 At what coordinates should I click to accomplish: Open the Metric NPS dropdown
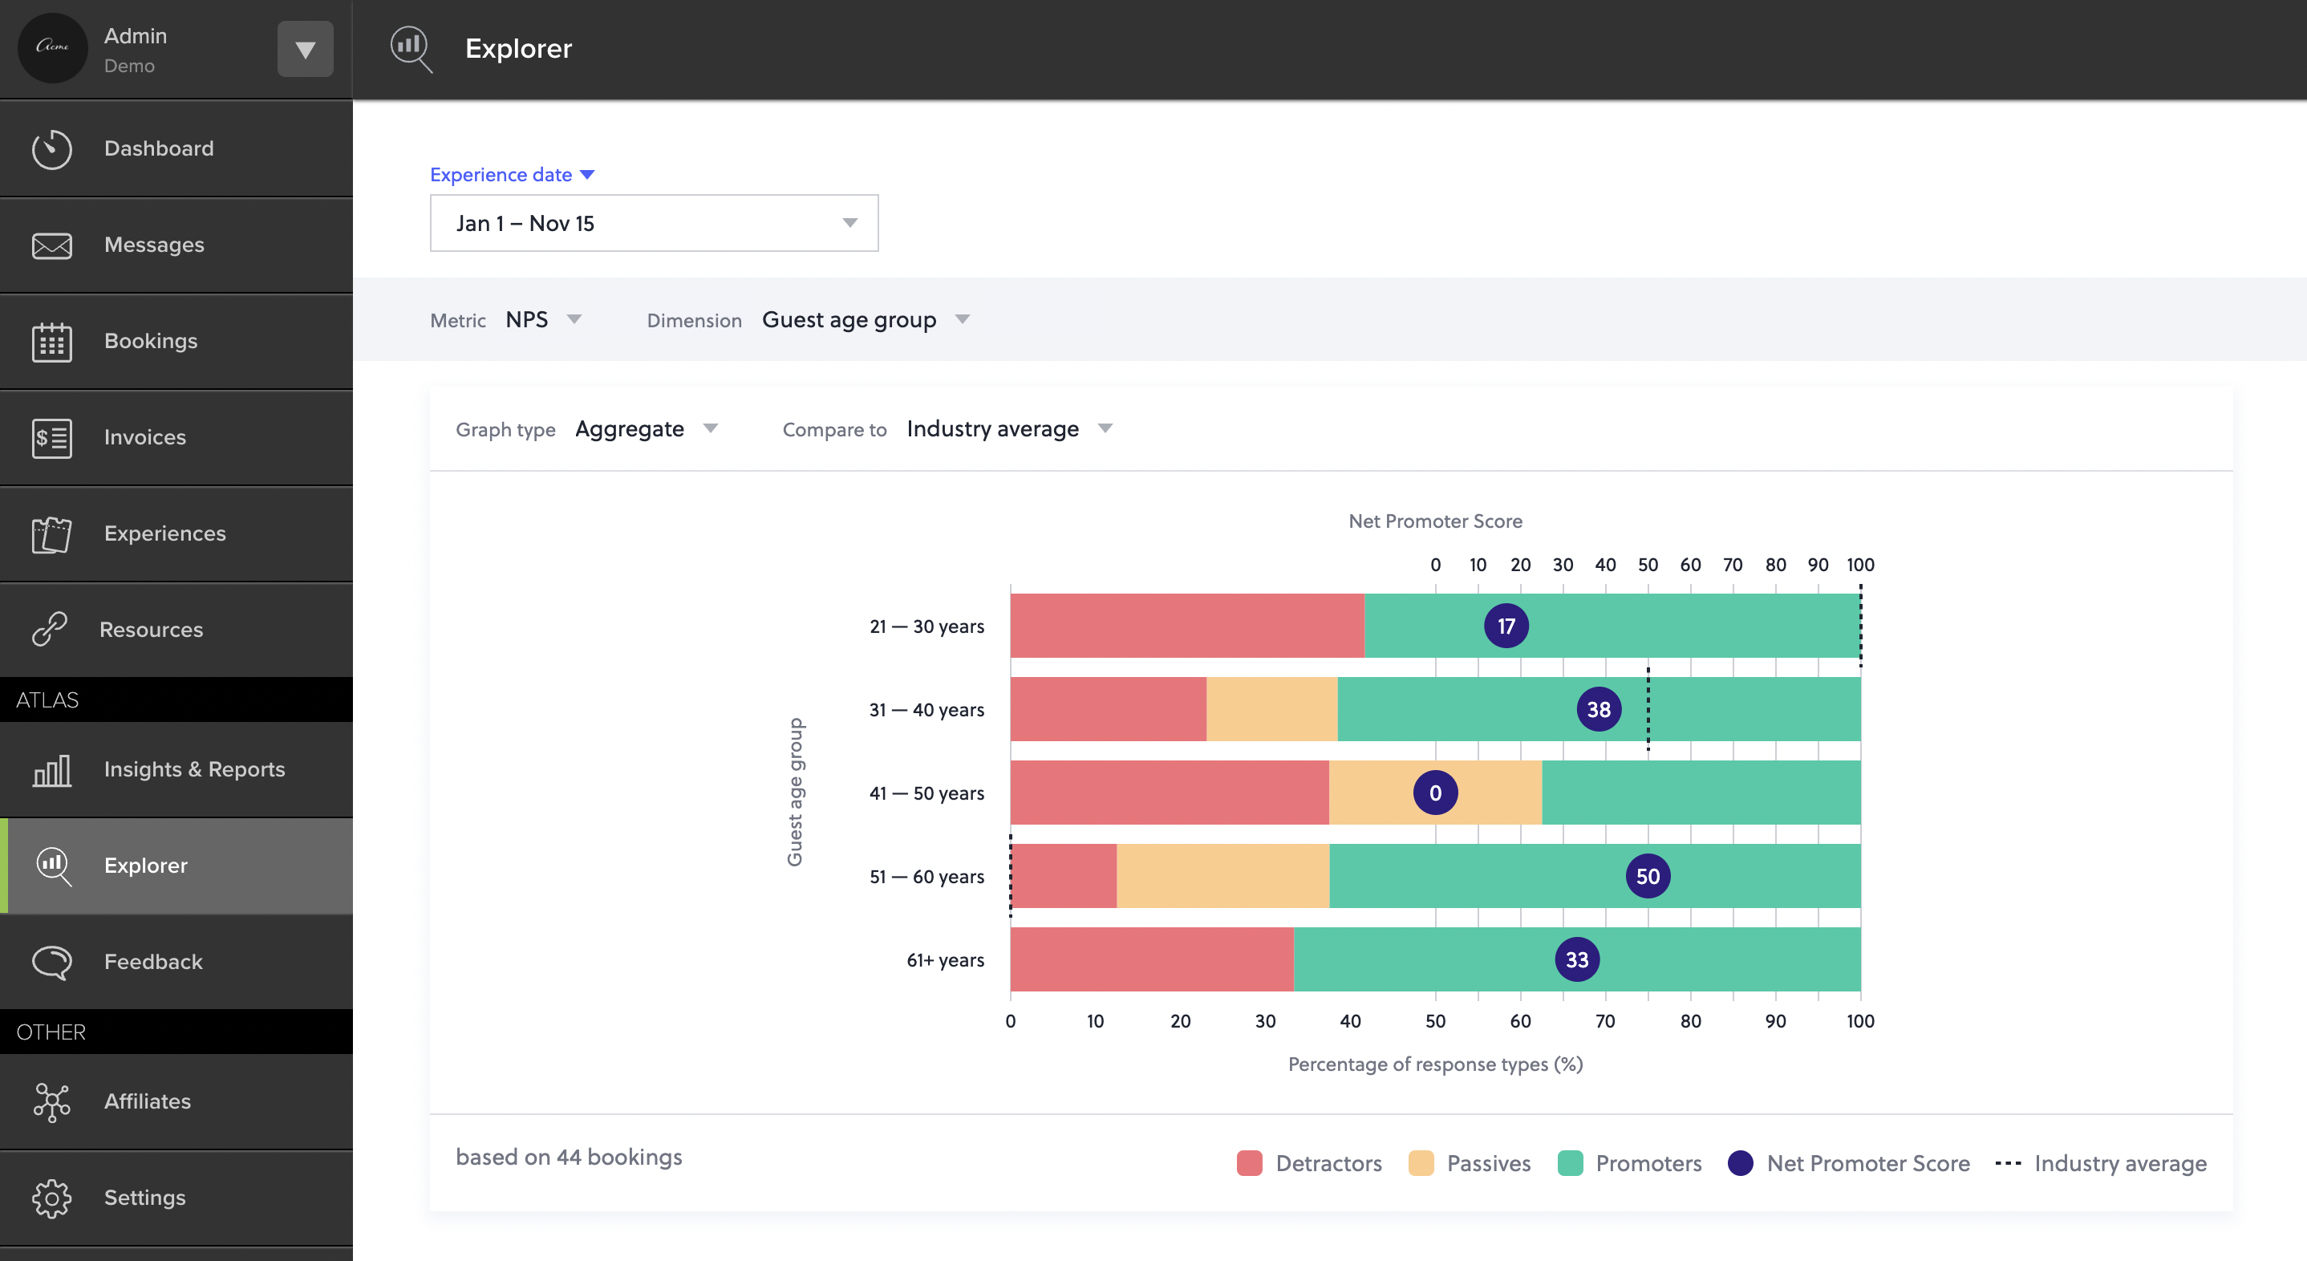543,320
